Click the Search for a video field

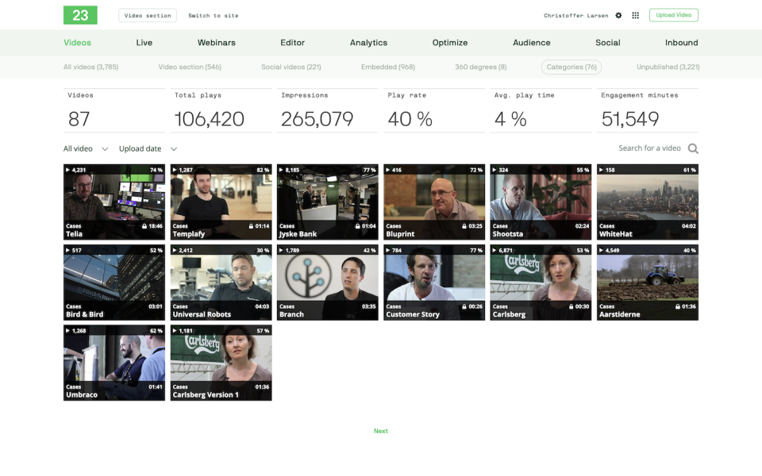coord(649,148)
